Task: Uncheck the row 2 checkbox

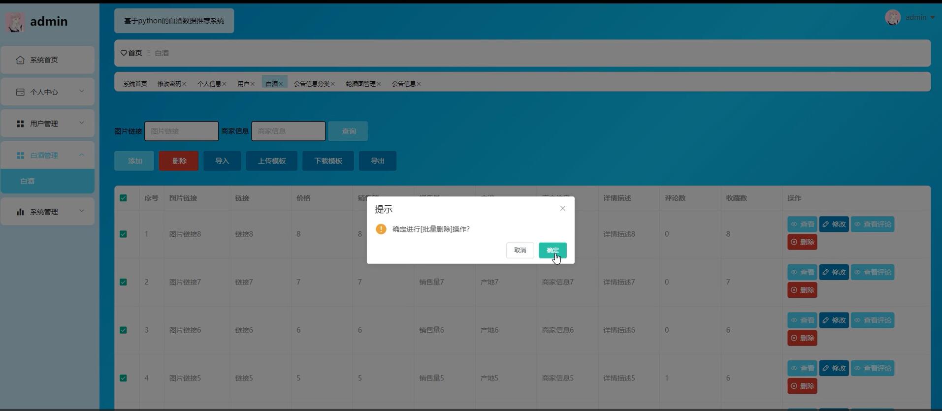Action: (123, 282)
